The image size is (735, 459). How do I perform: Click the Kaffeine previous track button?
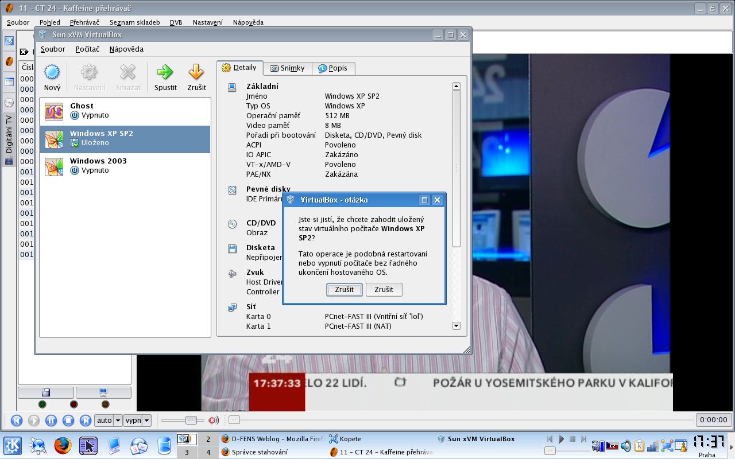coord(17,420)
